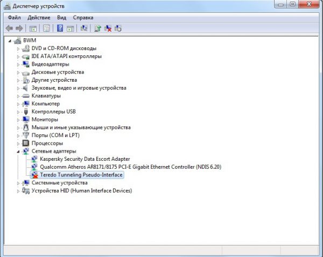Select 'Kaspersky Security Data Escort Adapter' label

coord(85,159)
